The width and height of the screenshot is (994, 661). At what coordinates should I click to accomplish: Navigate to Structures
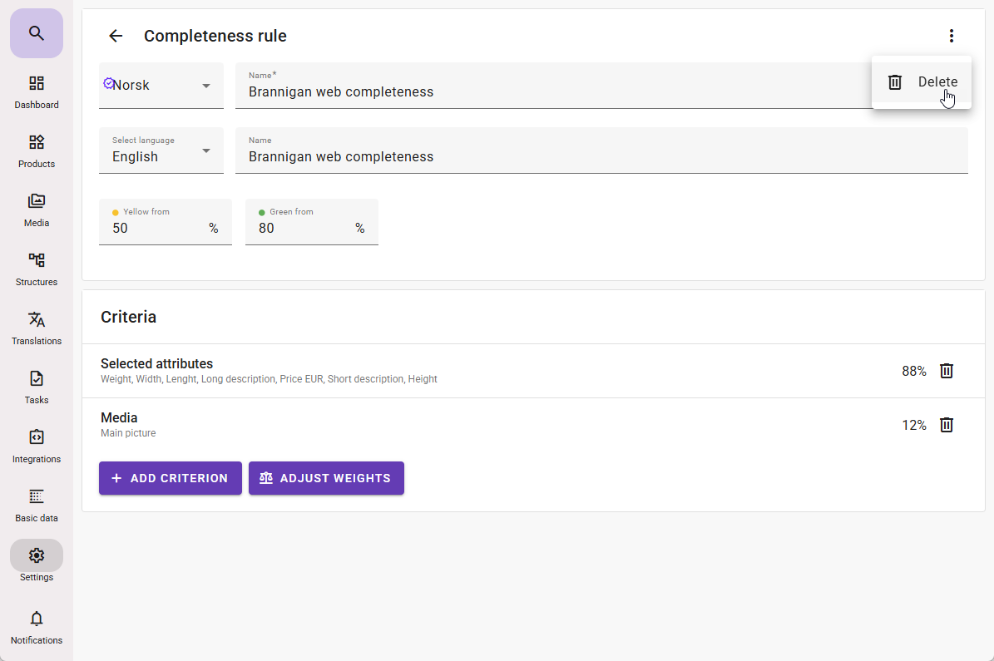click(37, 269)
